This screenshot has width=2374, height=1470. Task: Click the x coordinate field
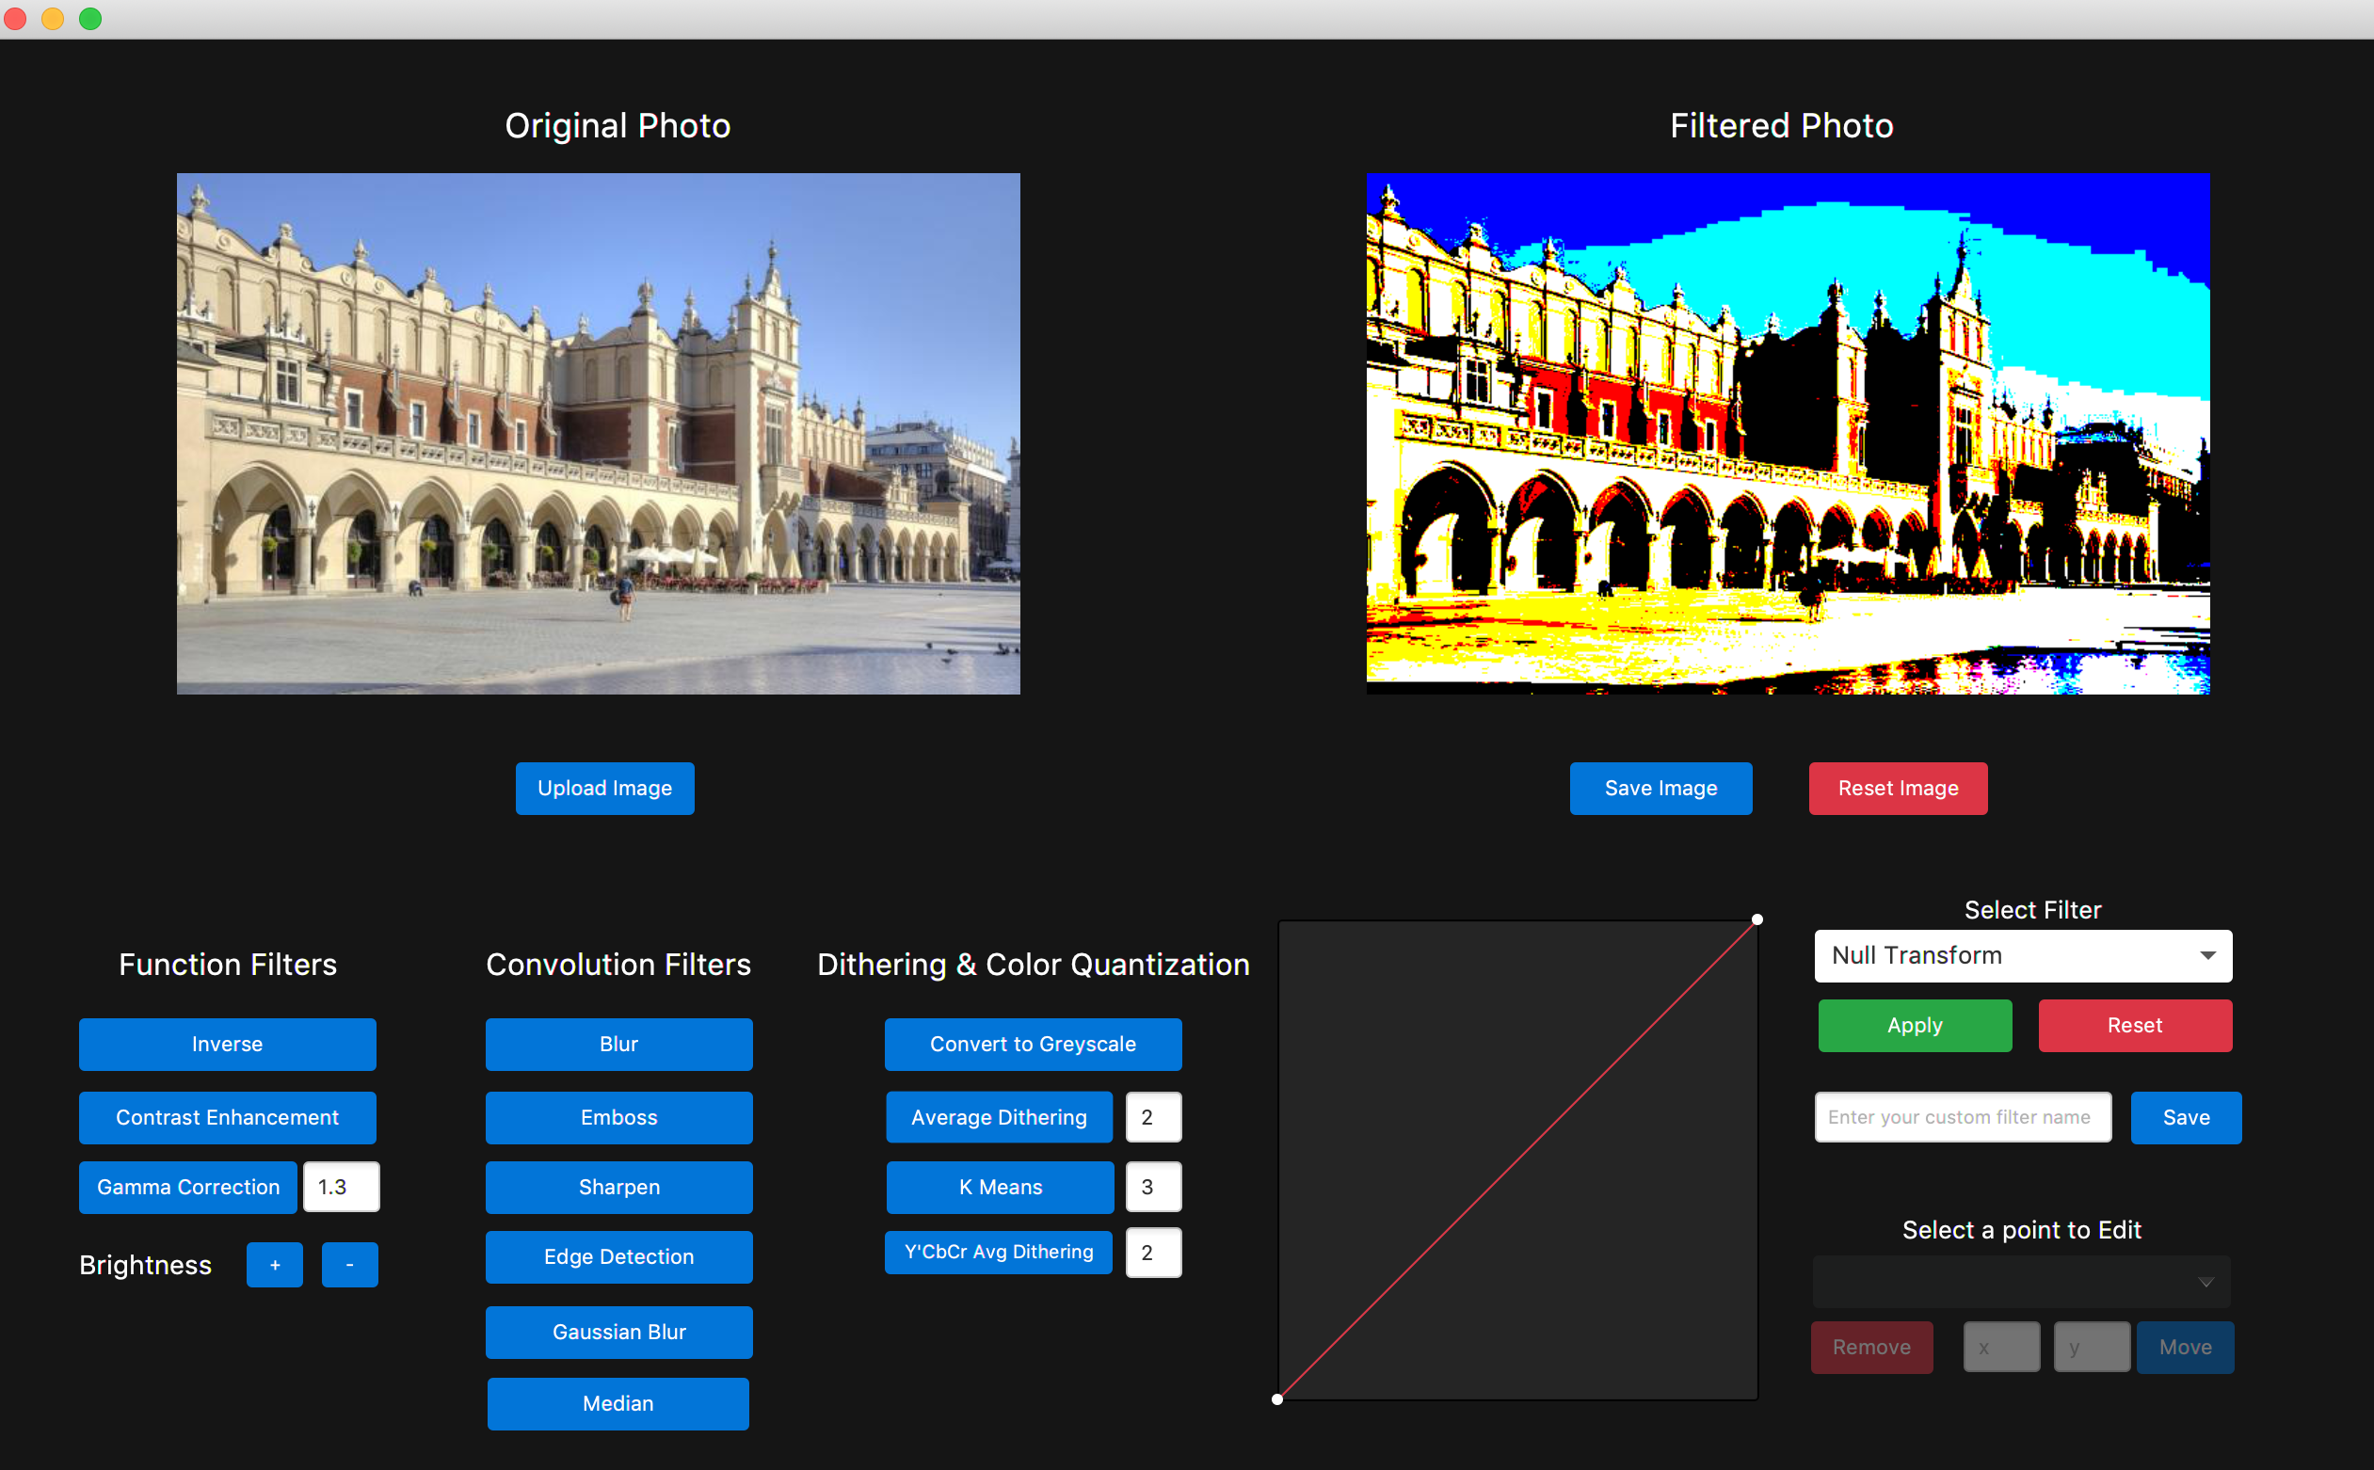coord(2000,1348)
